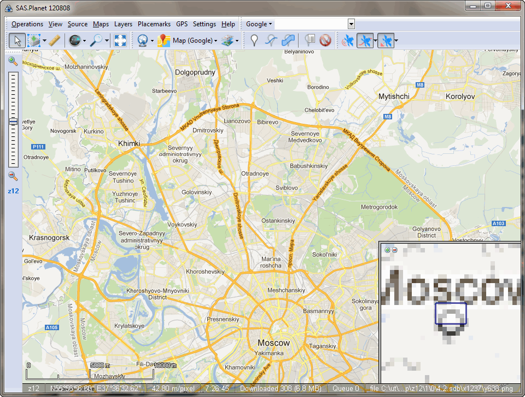Click the full screen map icon
This screenshot has width=525, height=397.
(x=120, y=40)
